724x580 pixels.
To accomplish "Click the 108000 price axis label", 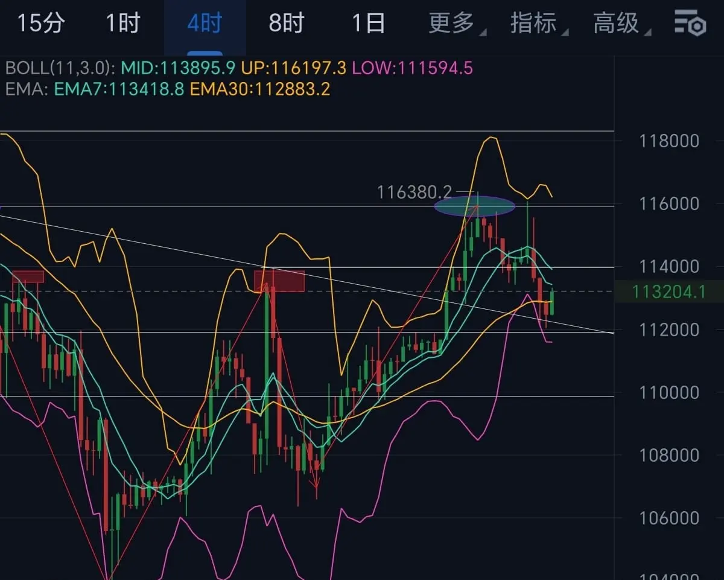I will [x=669, y=455].
